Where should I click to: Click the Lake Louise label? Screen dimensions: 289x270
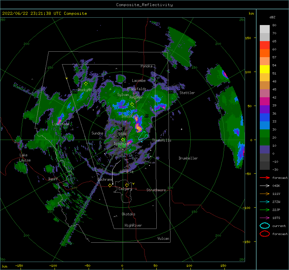[25, 158]
